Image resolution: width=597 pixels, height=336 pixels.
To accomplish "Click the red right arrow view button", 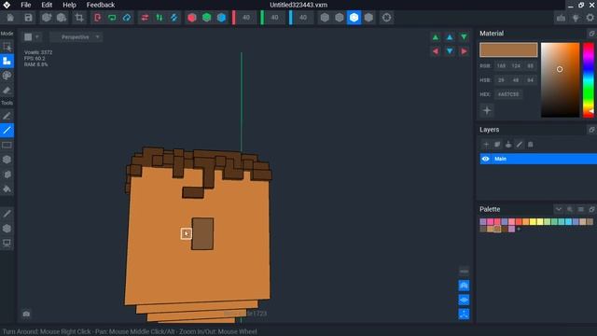I will pos(464,51).
